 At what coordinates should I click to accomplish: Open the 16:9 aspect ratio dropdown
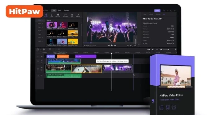pos(129,45)
